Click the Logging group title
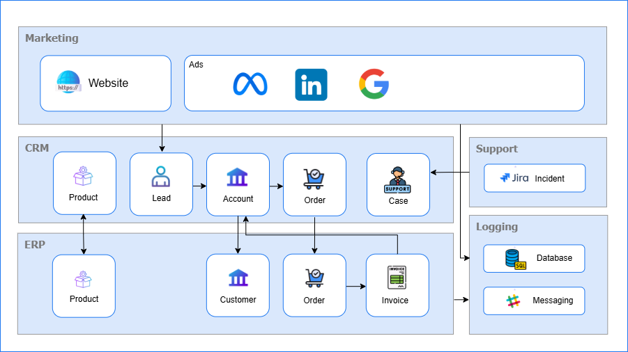The width and height of the screenshot is (628, 352). click(x=497, y=227)
